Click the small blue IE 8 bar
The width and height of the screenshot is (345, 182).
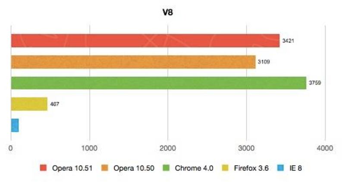pyautogui.click(x=15, y=125)
